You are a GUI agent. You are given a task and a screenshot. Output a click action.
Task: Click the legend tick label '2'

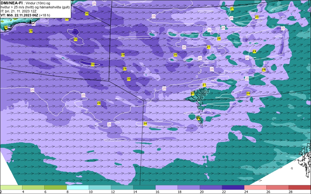pos(1,192)
